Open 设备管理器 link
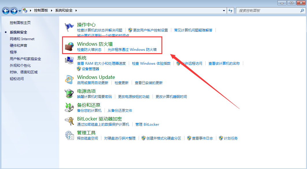 coord(90,69)
